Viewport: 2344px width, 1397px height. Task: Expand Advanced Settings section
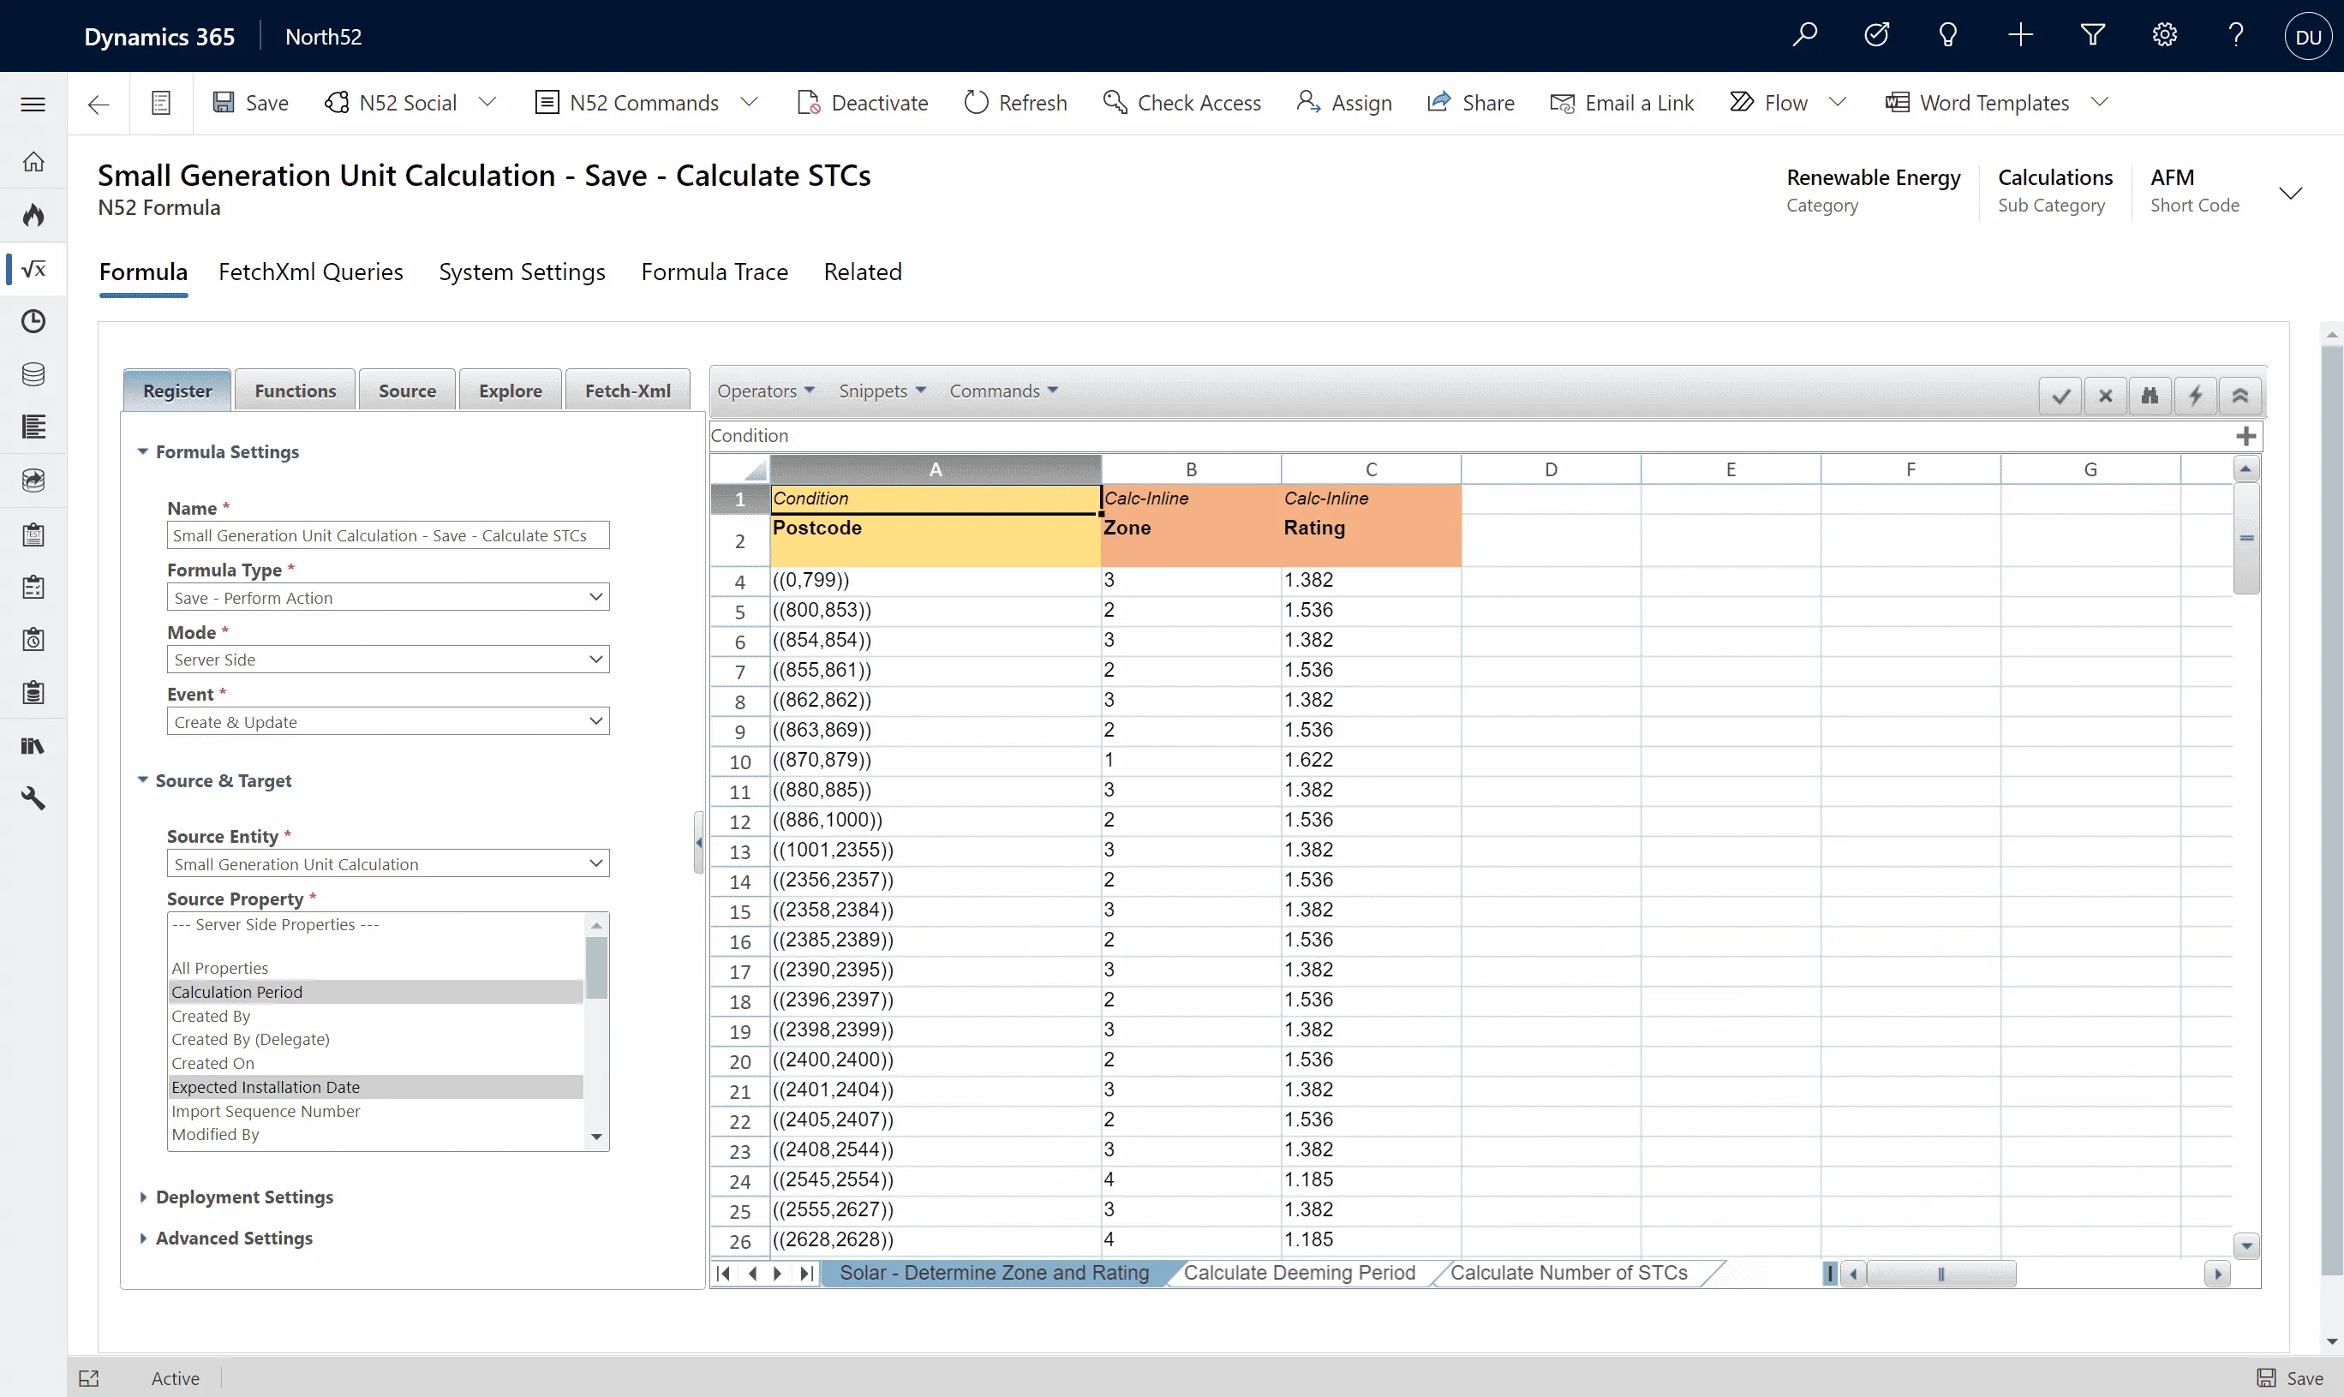click(225, 1238)
